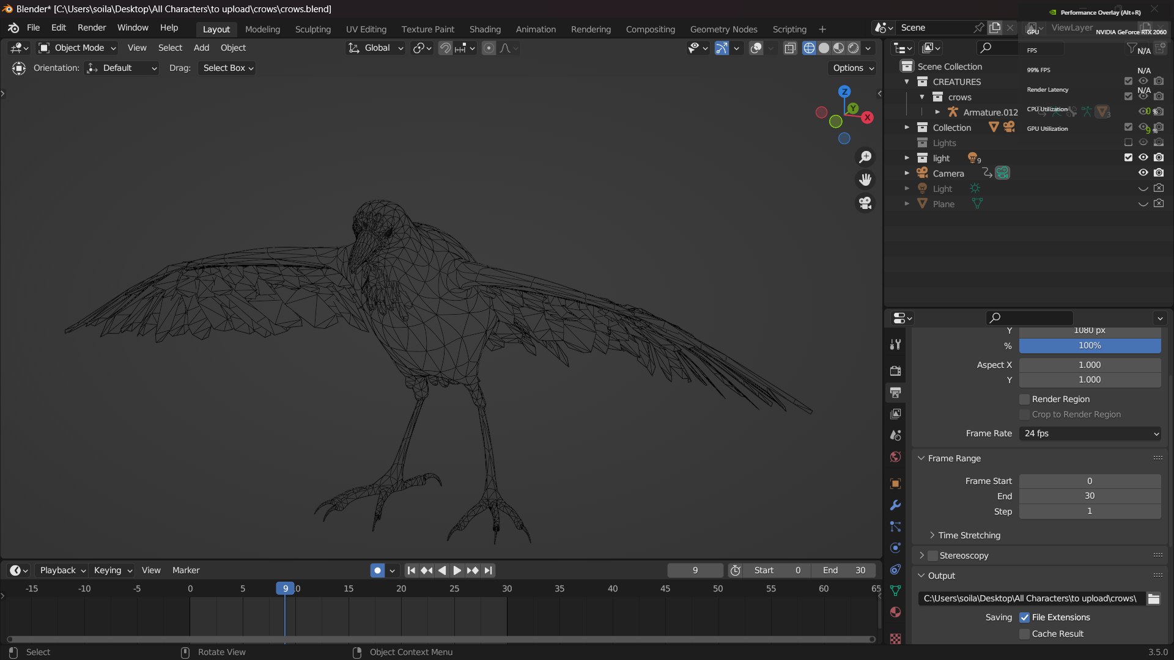Open Playback settings in timeline
The image size is (1174, 660).
[62, 570]
